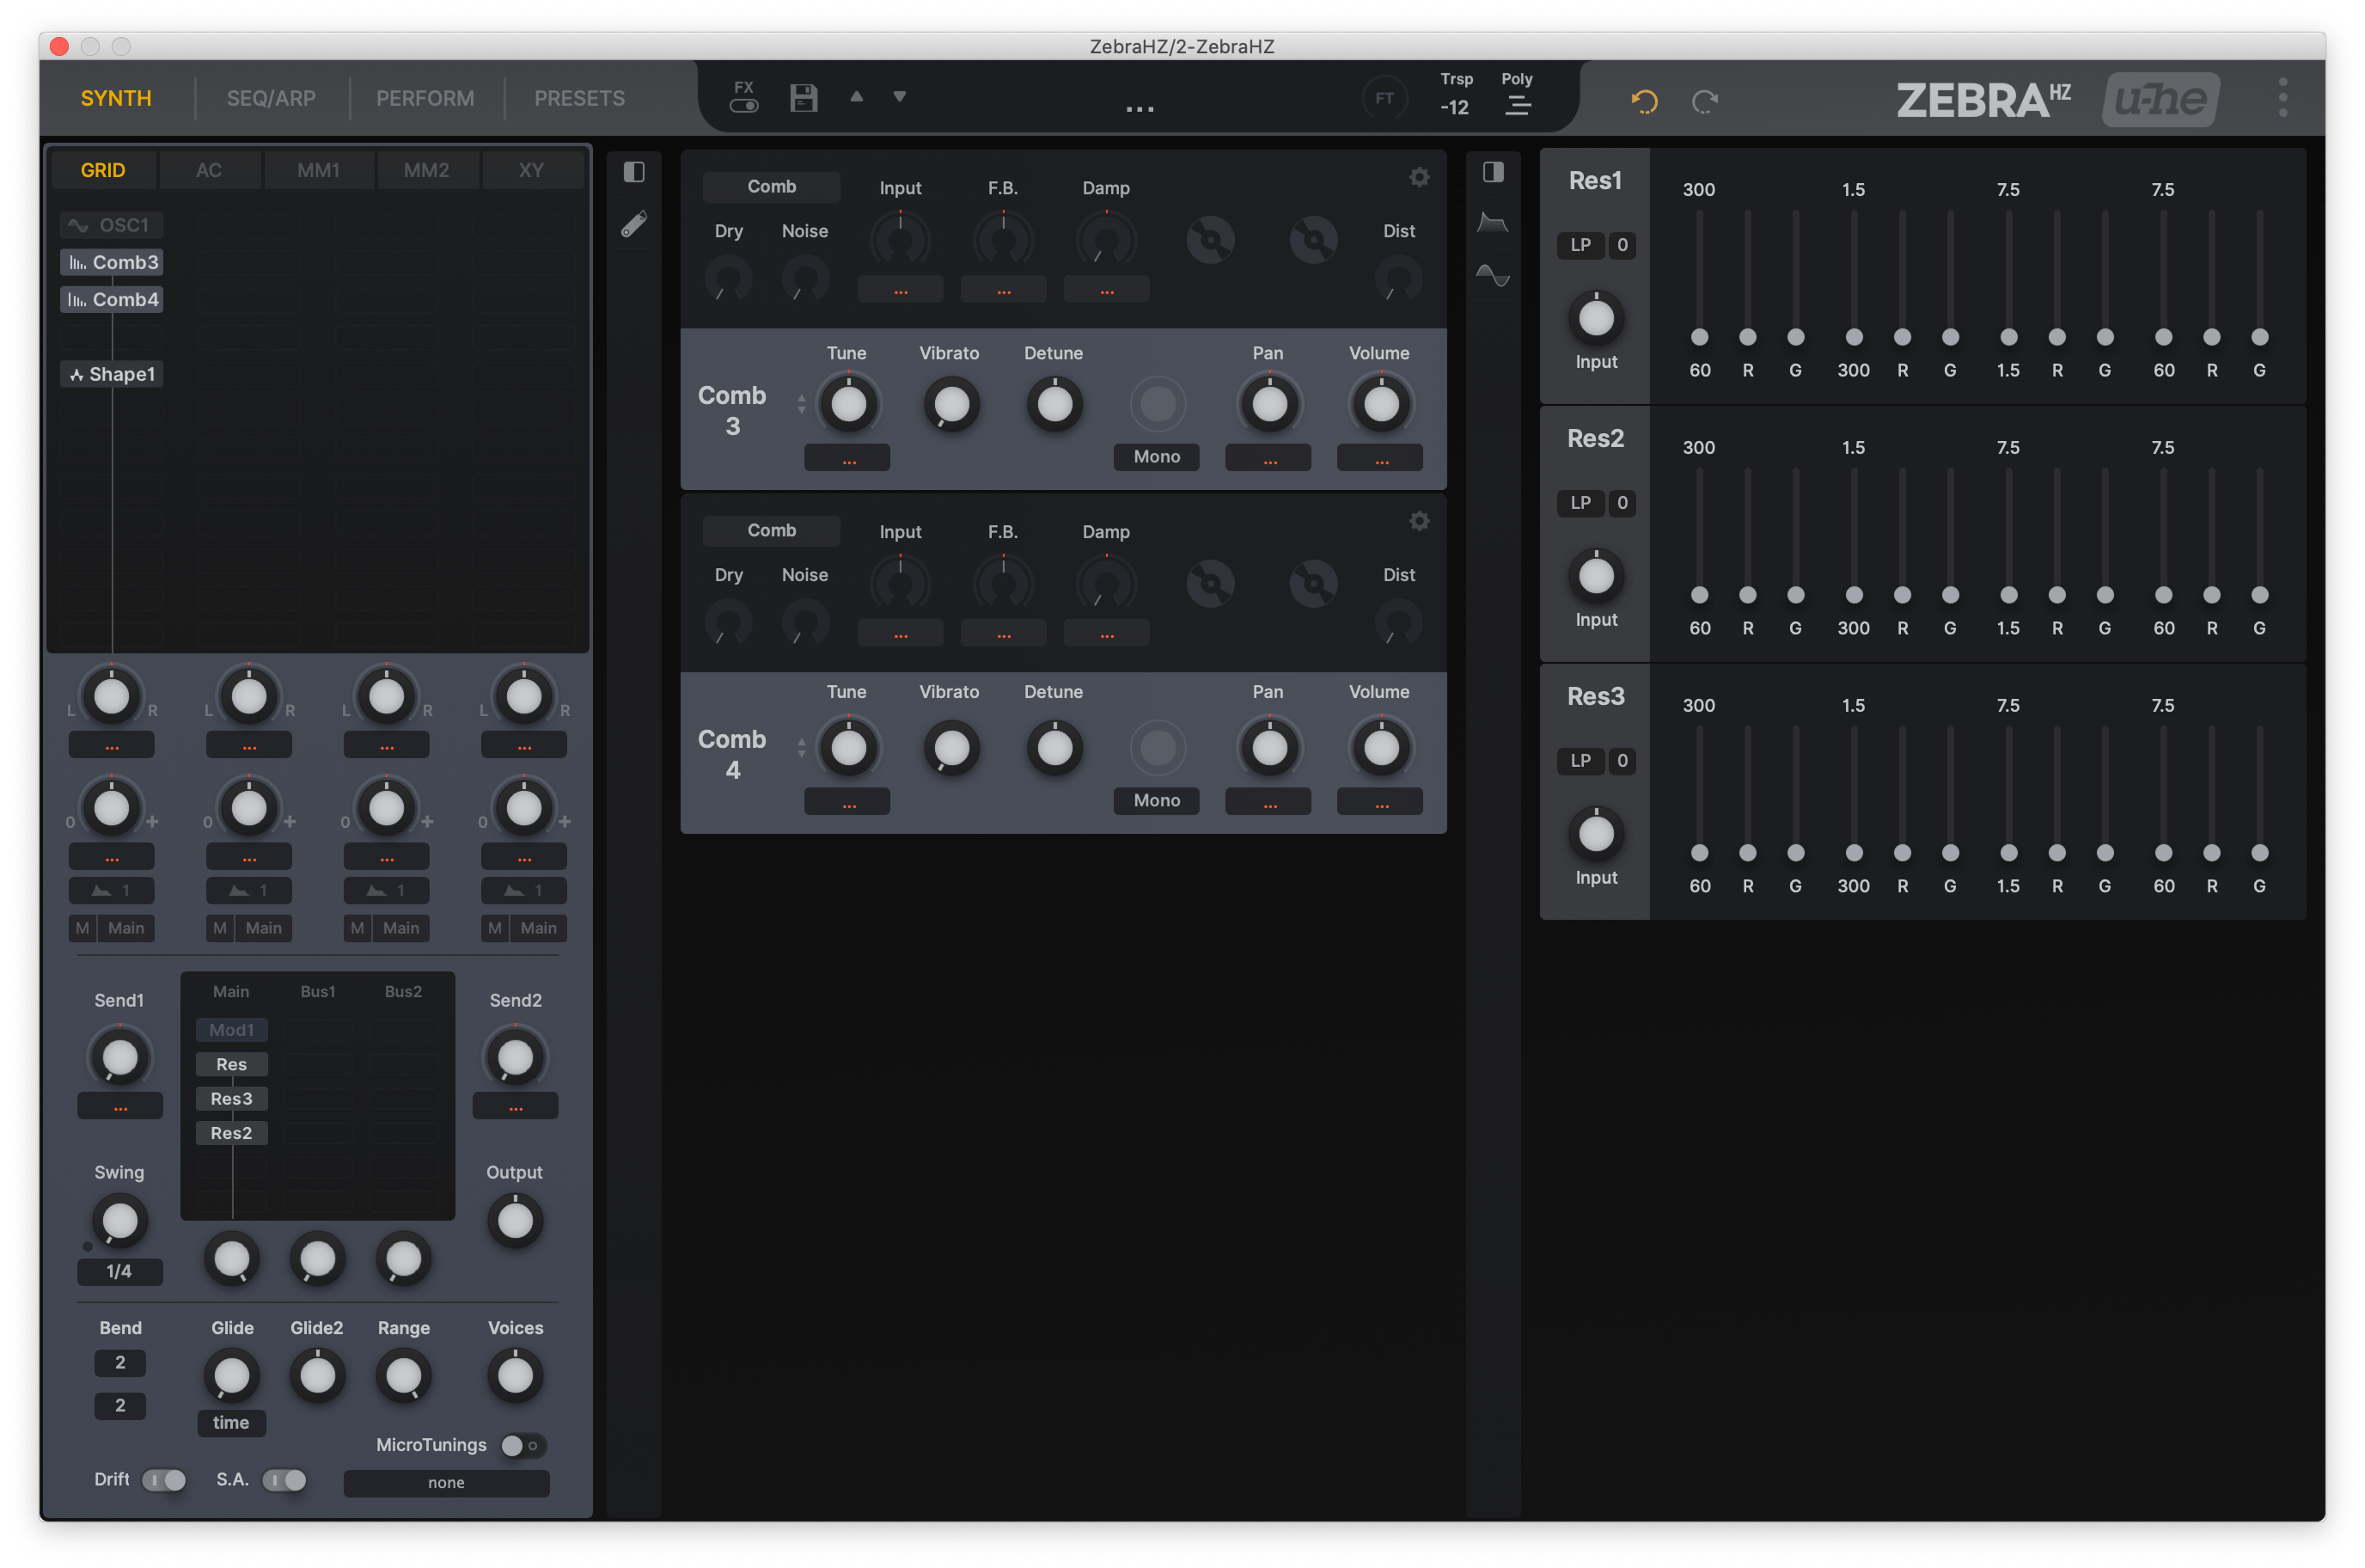
Task: Mute third lane with M button
Action: coord(357,928)
